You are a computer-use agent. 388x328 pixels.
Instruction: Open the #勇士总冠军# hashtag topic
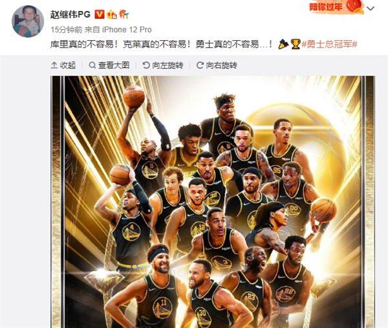point(329,44)
